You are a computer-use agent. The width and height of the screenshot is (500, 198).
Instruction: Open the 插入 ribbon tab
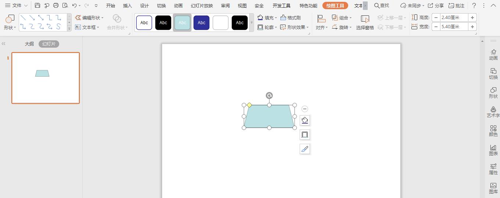(128, 5)
